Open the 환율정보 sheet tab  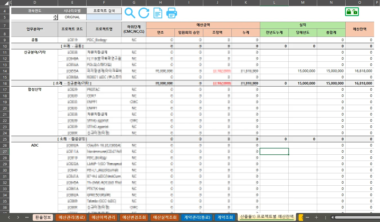43,217
